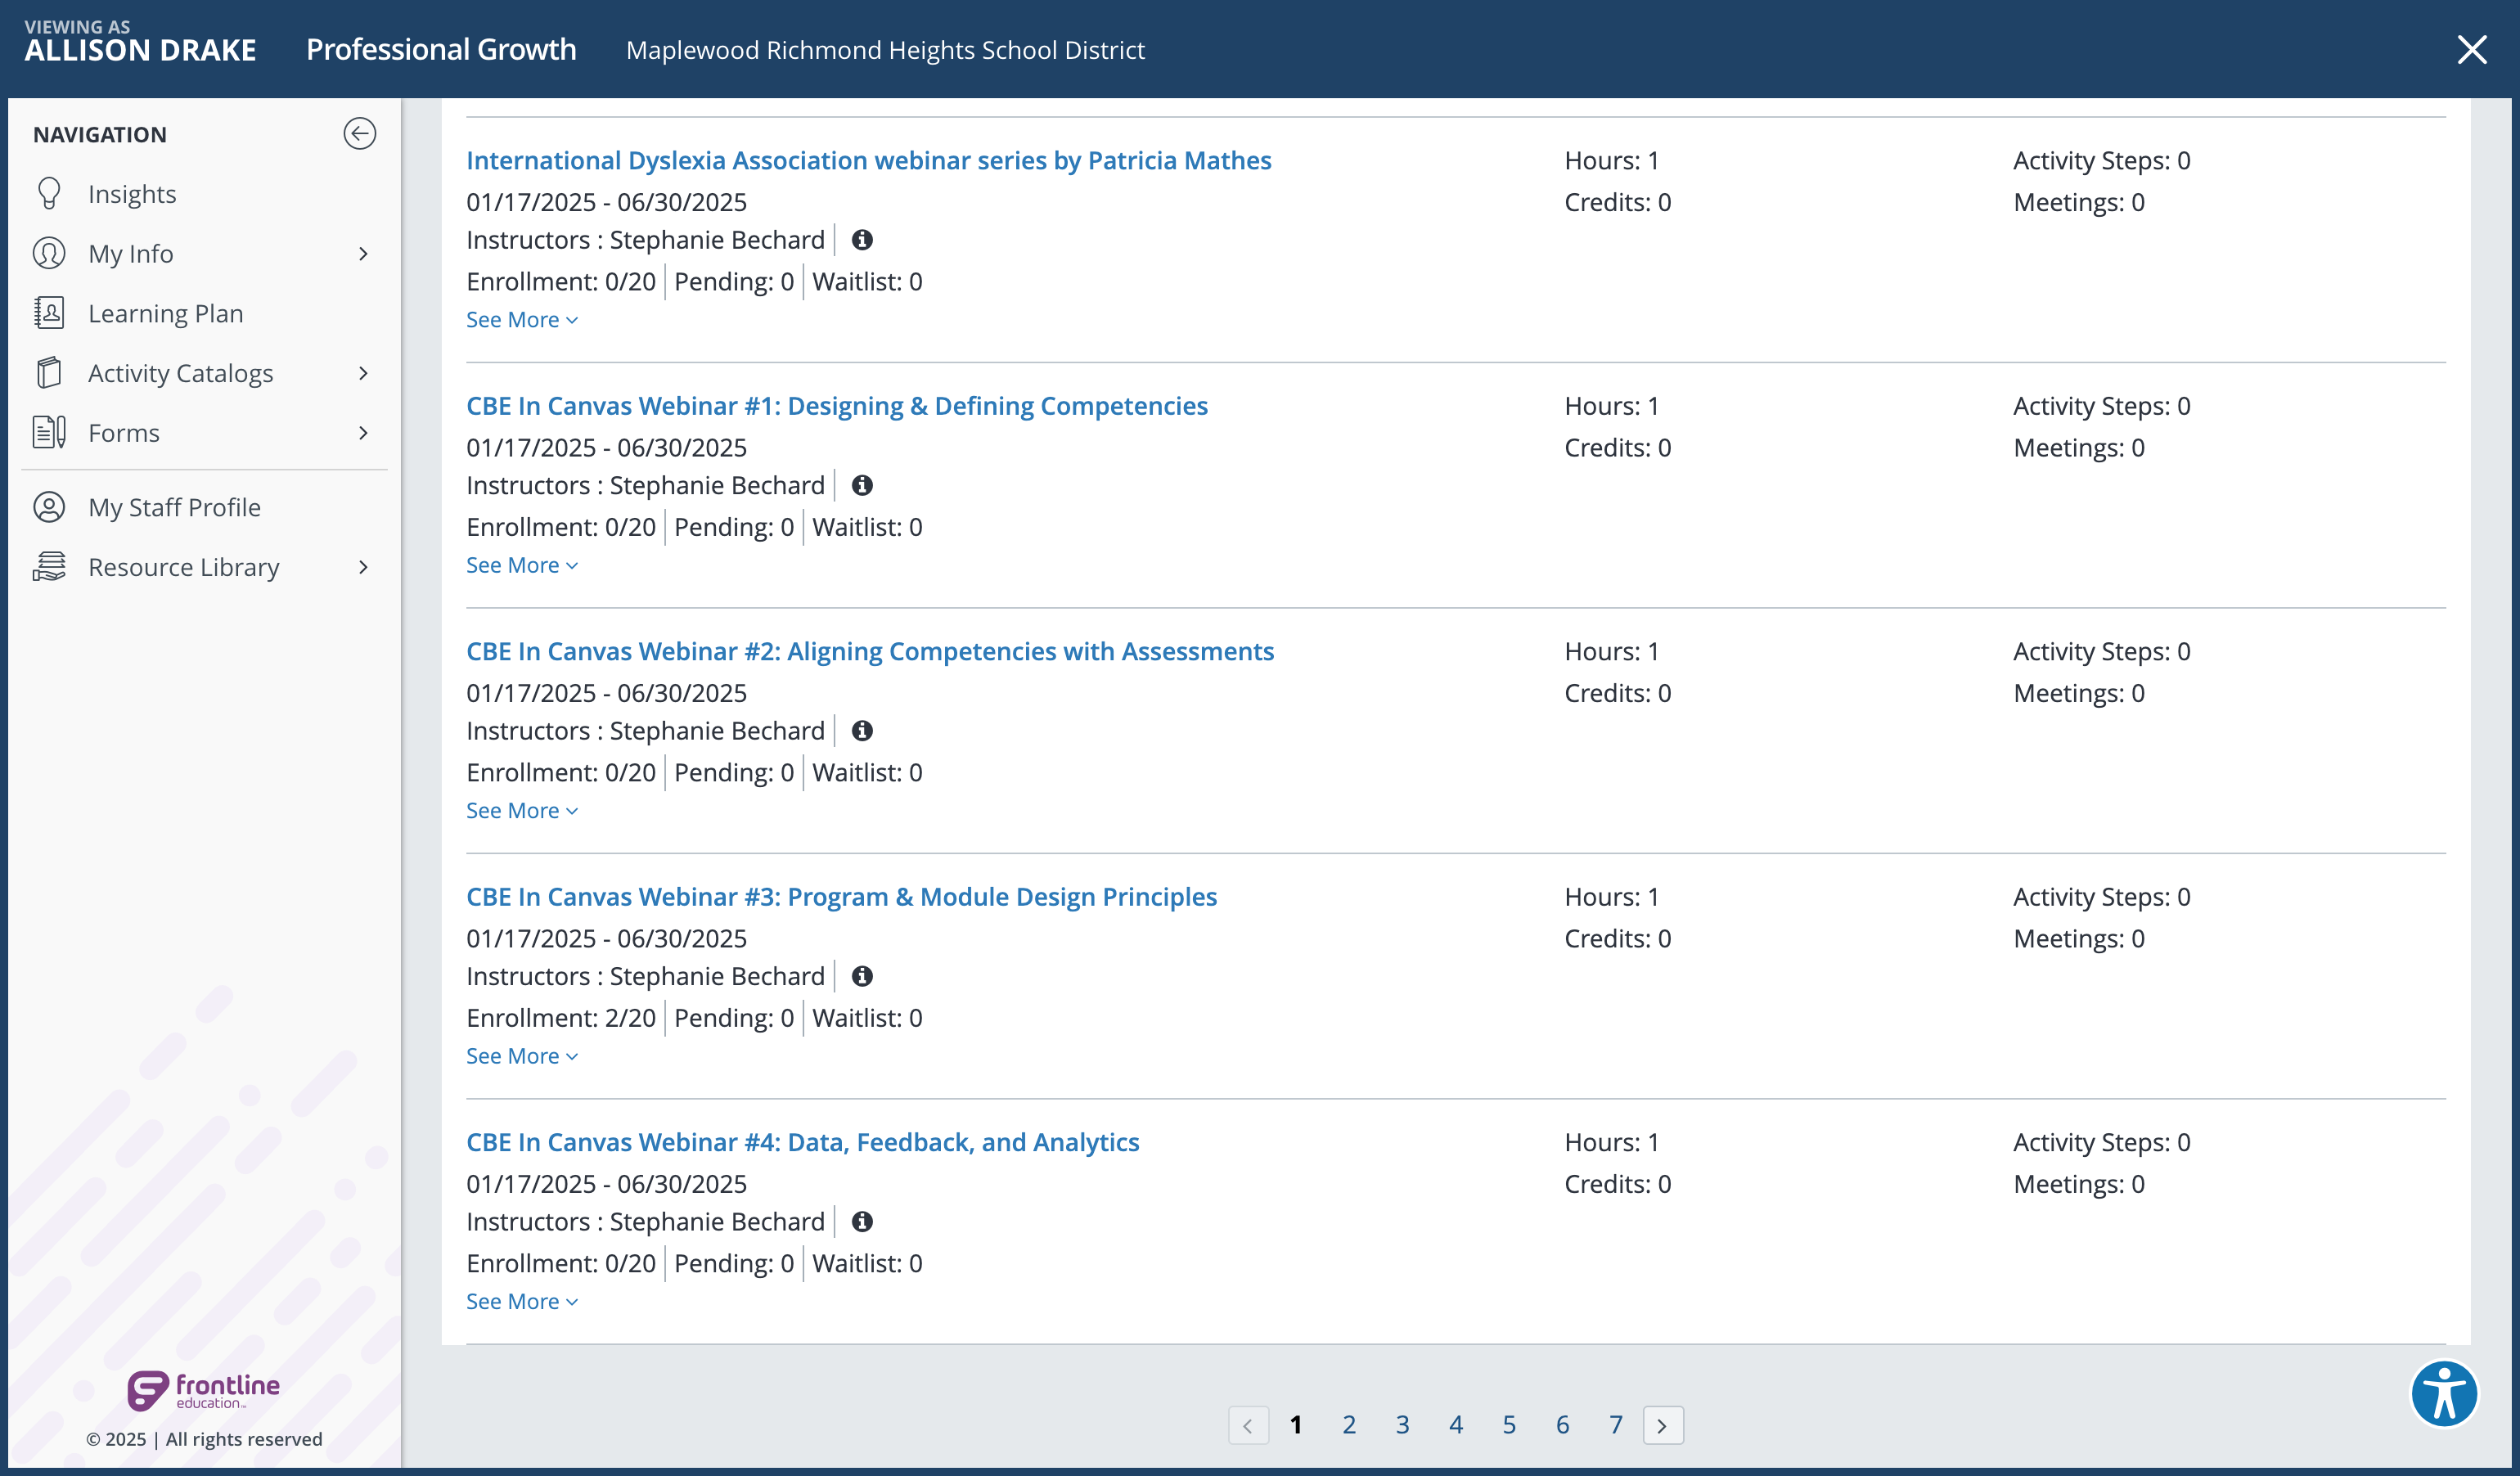Click the previous page arrow button
The height and width of the screenshot is (1476, 2520).
point(1248,1425)
